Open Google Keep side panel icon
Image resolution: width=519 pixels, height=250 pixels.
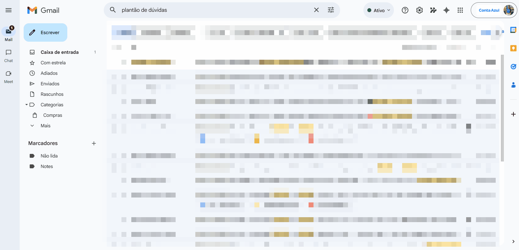click(x=513, y=48)
